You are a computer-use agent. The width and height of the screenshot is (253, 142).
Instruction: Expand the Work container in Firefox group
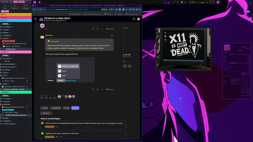[16, 38]
